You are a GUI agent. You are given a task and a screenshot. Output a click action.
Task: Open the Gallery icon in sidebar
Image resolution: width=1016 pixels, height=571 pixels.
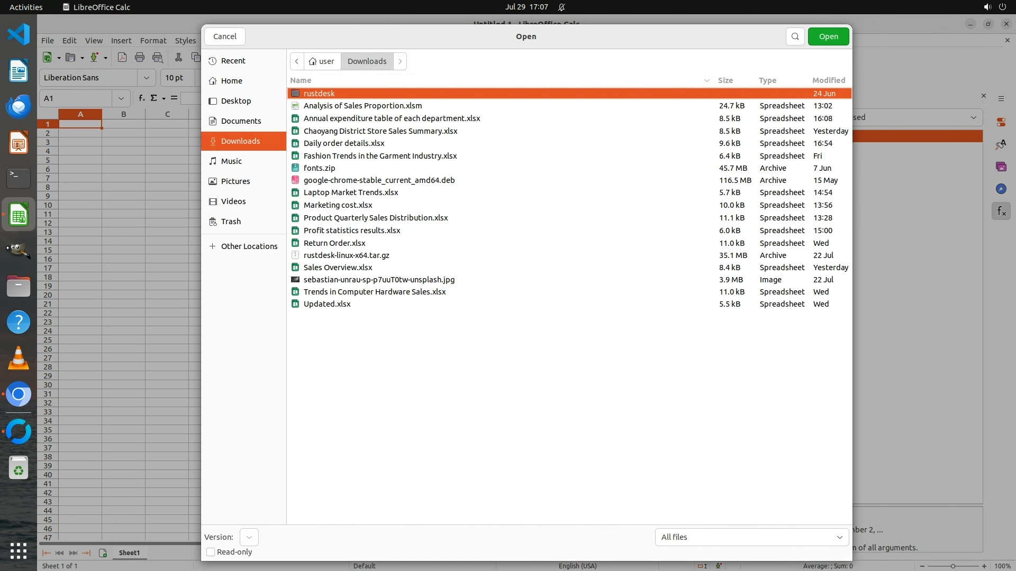coord(1001,167)
